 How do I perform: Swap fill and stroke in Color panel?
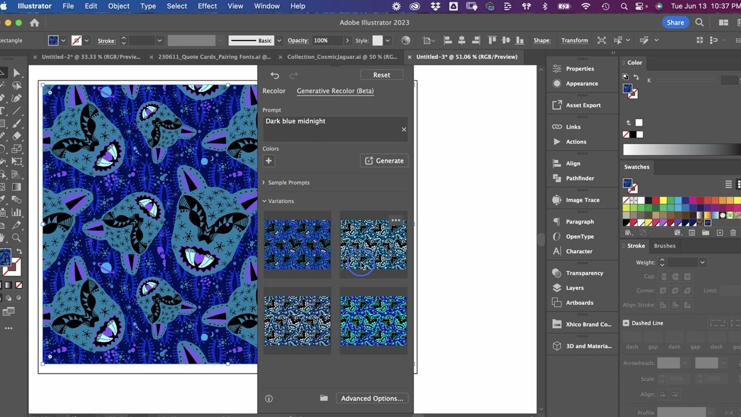click(636, 77)
